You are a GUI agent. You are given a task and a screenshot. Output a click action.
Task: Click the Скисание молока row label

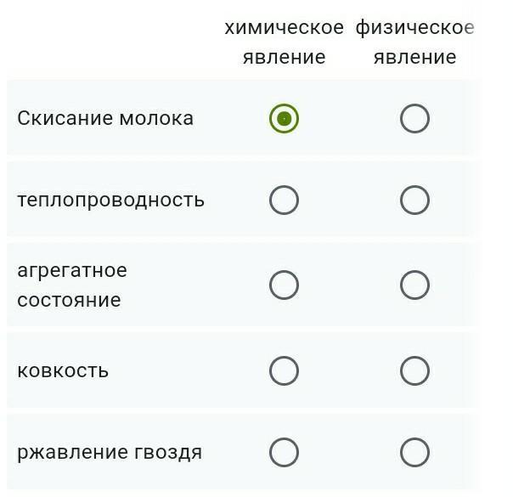(105, 118)
